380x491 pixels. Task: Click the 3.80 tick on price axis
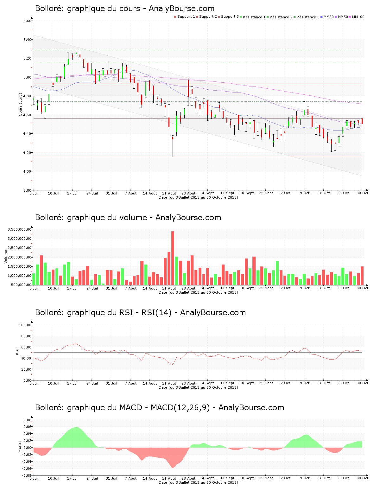click(28, 190)
